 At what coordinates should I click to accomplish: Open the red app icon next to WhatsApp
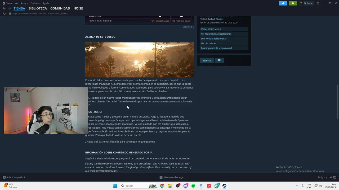[x=209, y=186]
